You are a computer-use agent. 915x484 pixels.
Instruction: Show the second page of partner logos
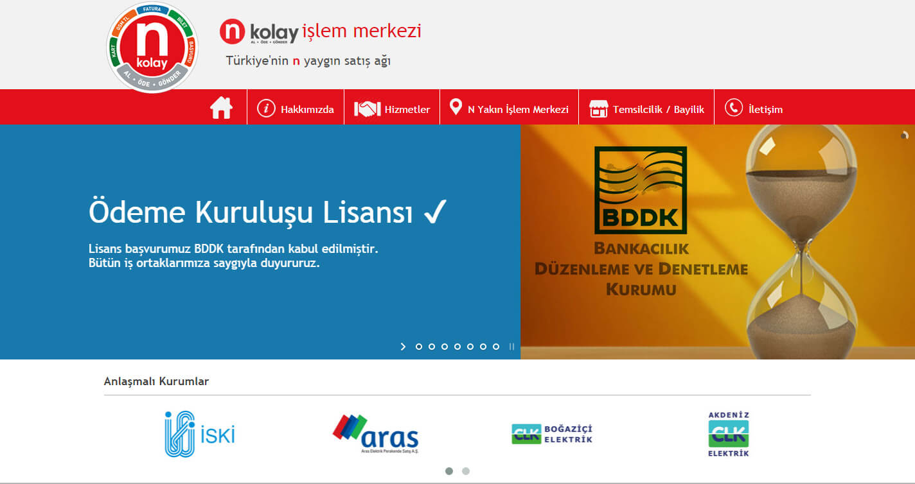click(x=466, y=471)
